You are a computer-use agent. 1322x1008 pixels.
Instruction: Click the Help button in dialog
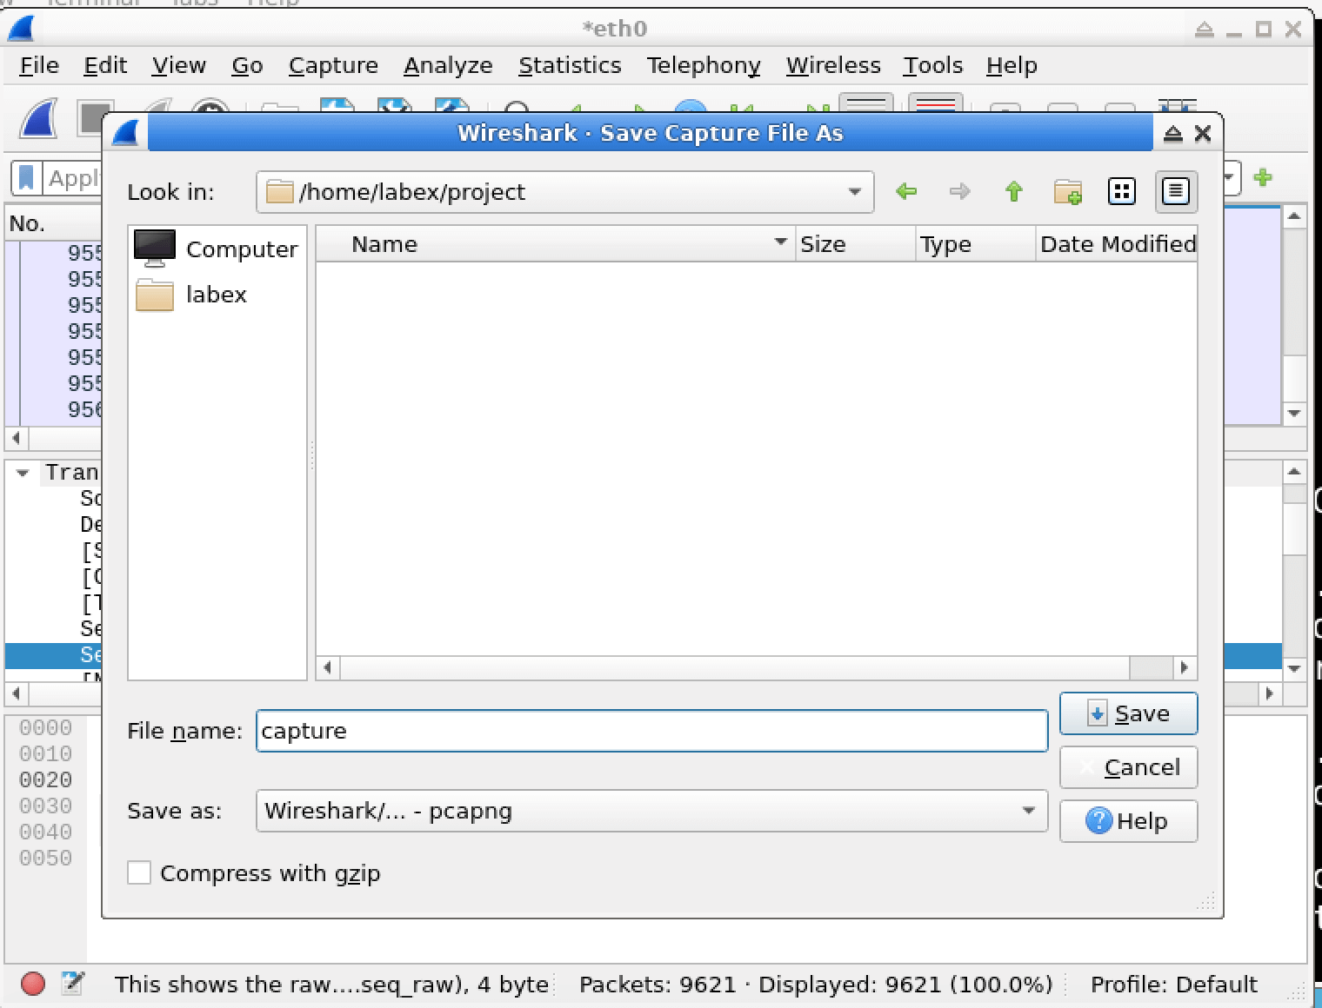click(1129, 821)
